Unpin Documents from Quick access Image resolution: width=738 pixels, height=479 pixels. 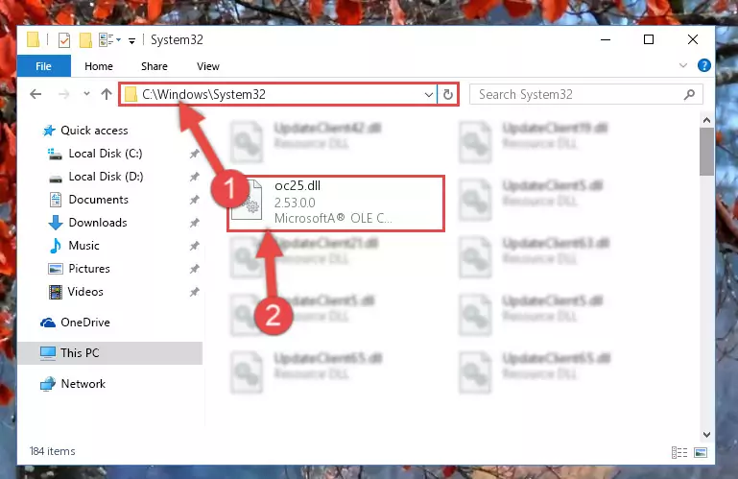195,200
